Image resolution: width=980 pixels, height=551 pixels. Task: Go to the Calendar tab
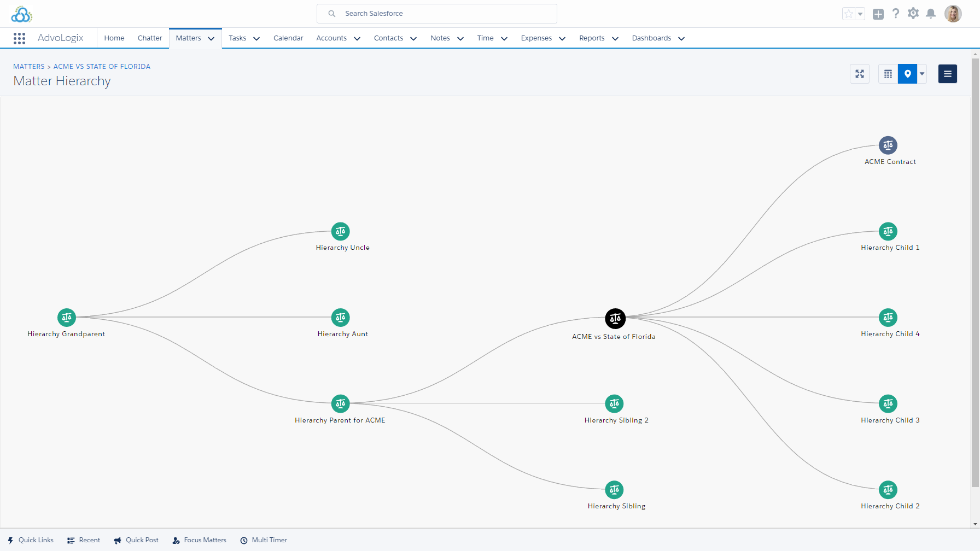click(288, 38)
